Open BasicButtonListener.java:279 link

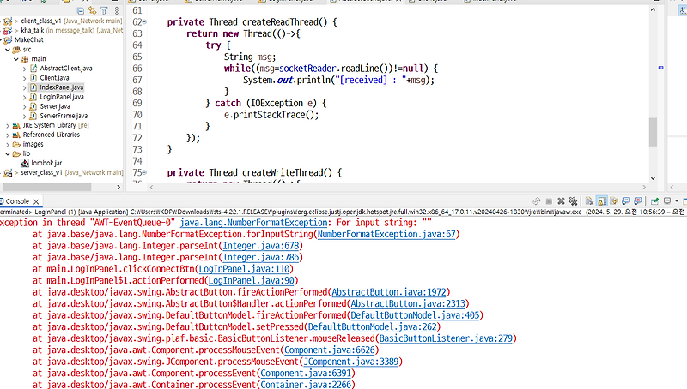(446, 338)
